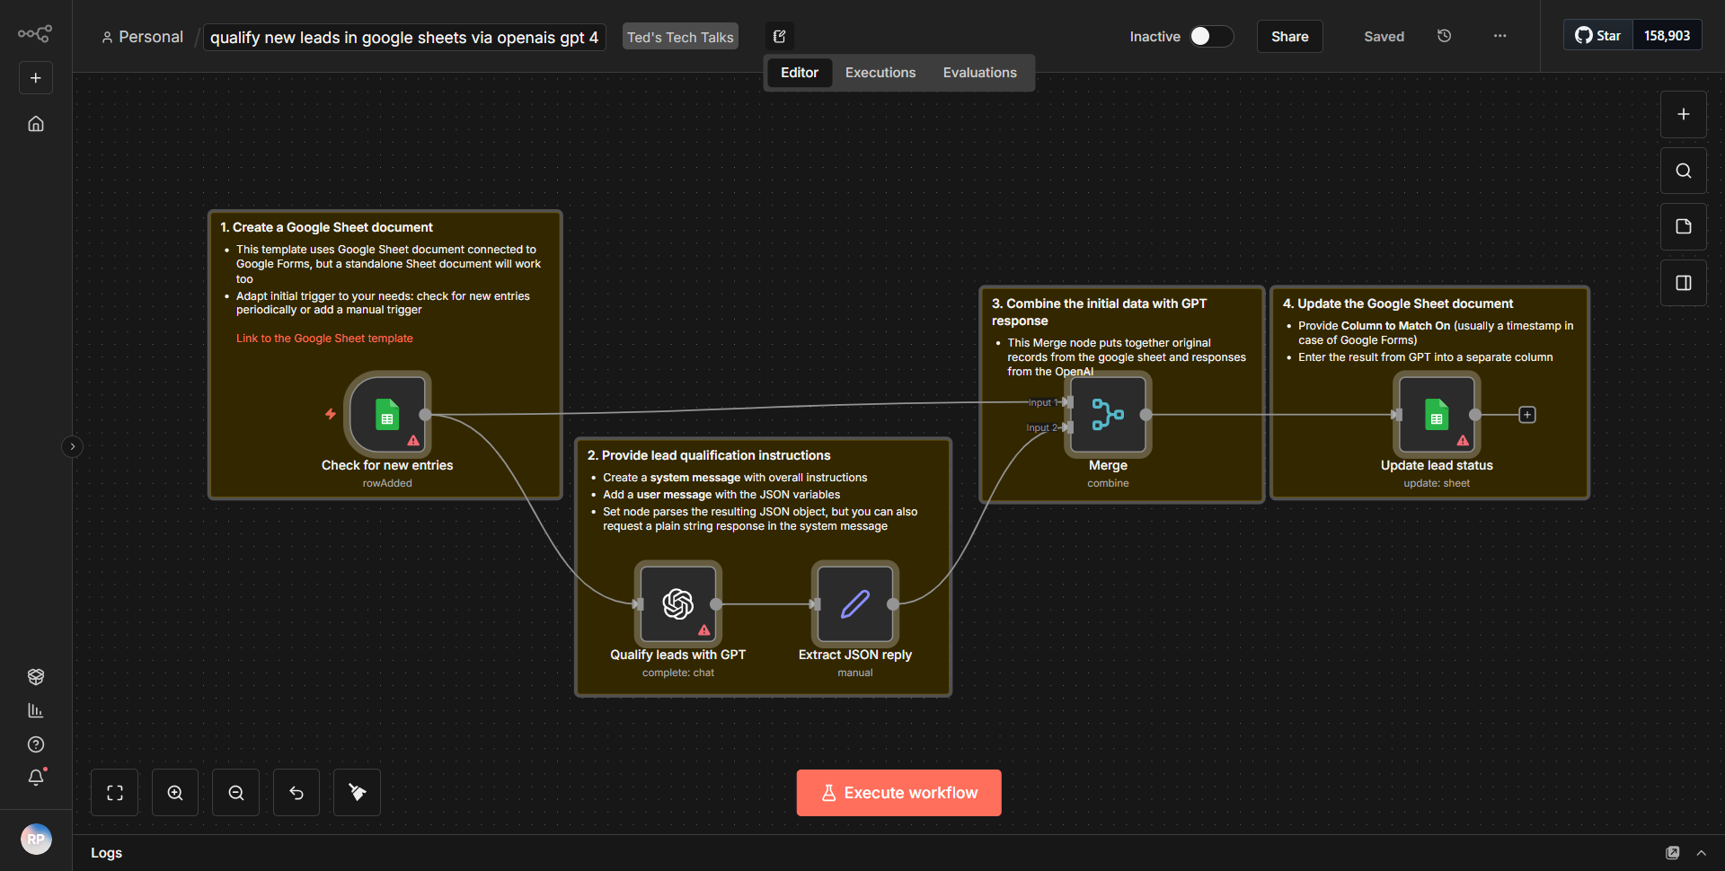Click the add sticky note icon
The image size is (1725, 871).
(1683, 226)
